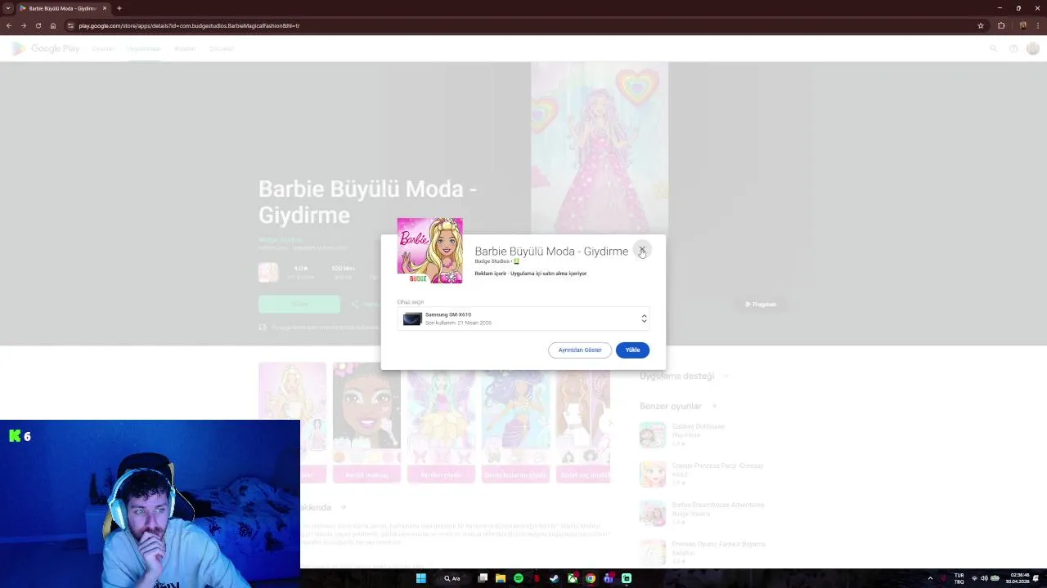Viewport: 1047px width, 588px height.
Task: Bookmark this page with the star
Action: pos(981,25)
